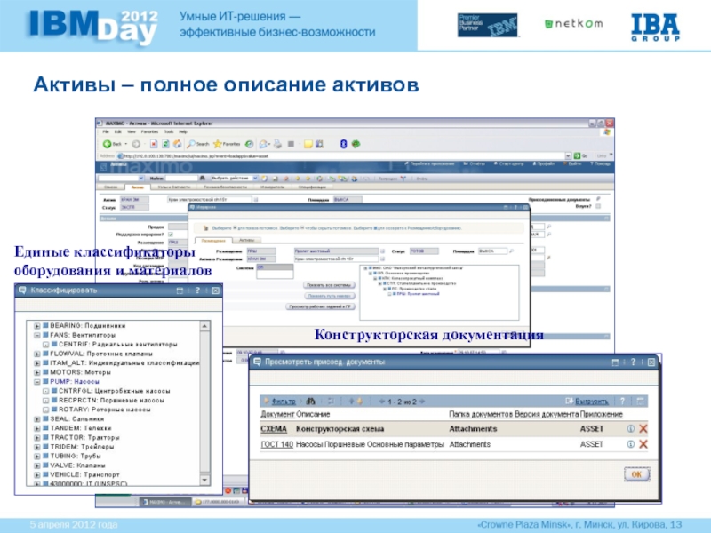Switch to the Список tab
Image resolution: width=711 pixels, height=533 pixels.
(111, 187)
